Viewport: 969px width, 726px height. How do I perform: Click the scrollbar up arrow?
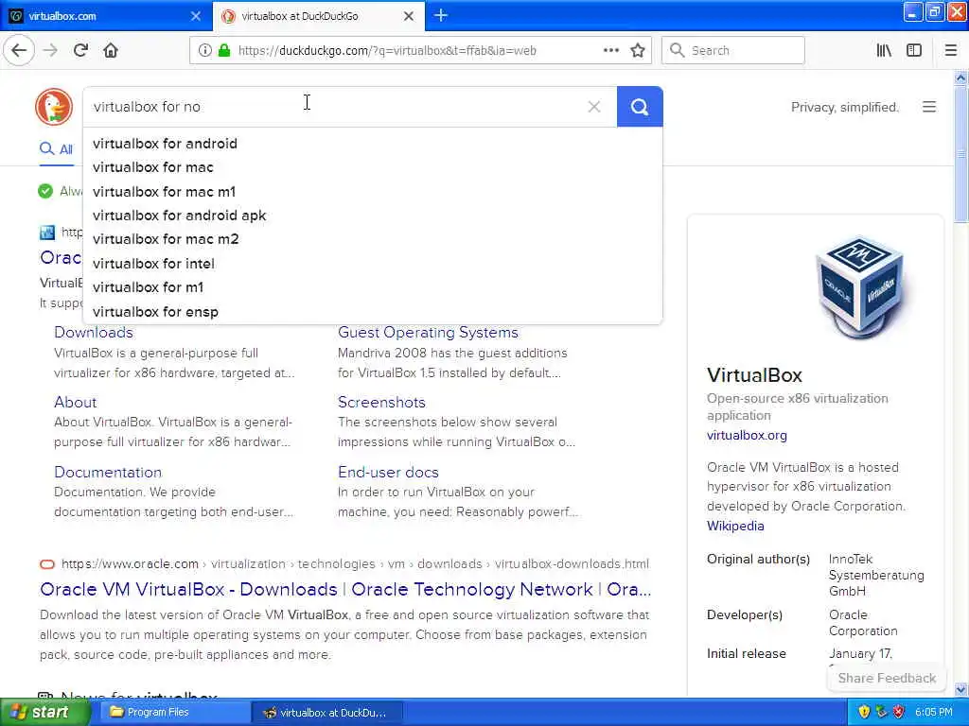point(960,78)
